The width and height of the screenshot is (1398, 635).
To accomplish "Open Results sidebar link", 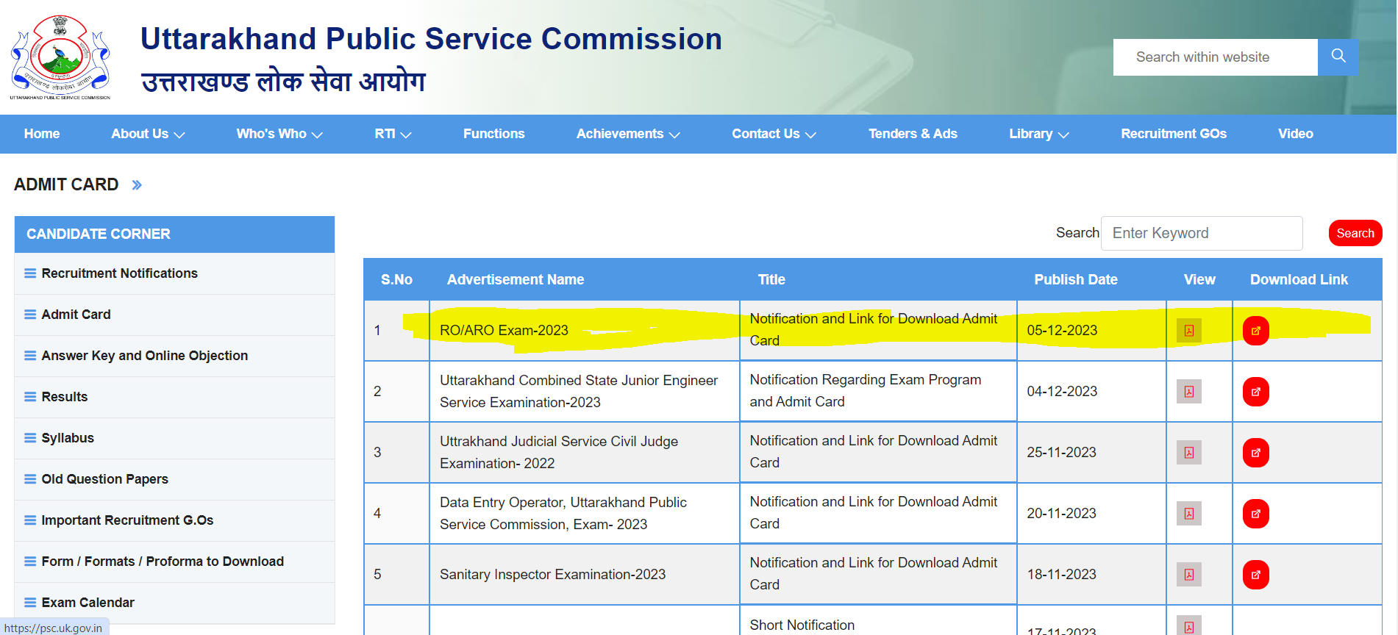I will tap(64, 397).
